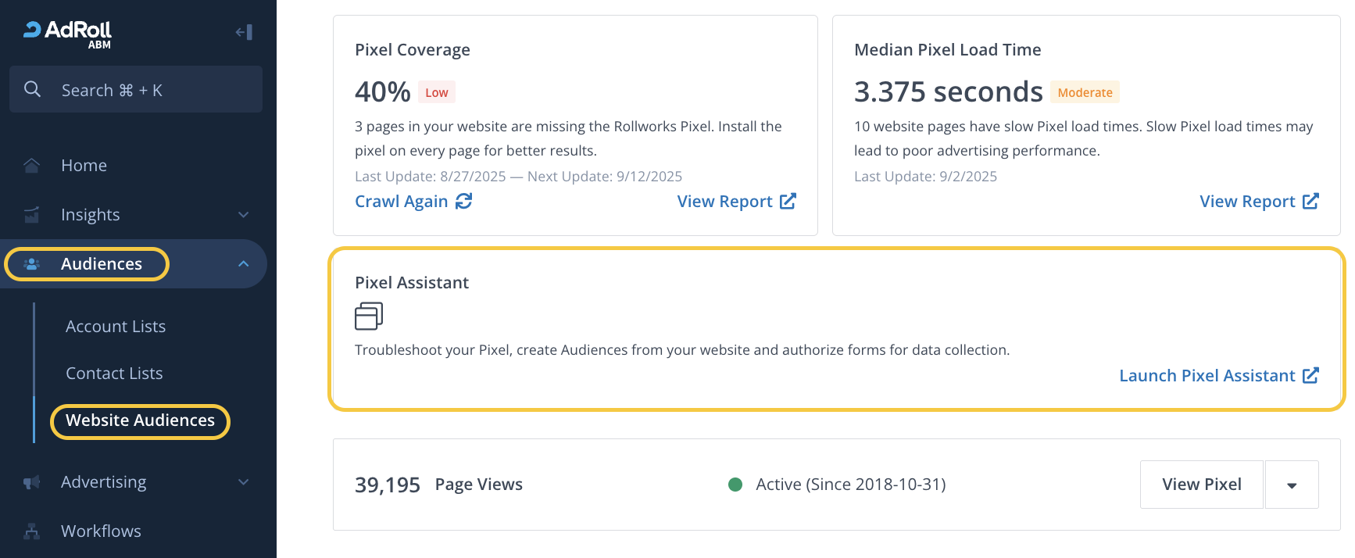Click the Active (Since 2018-10-31) text

[x=851, y=485]
